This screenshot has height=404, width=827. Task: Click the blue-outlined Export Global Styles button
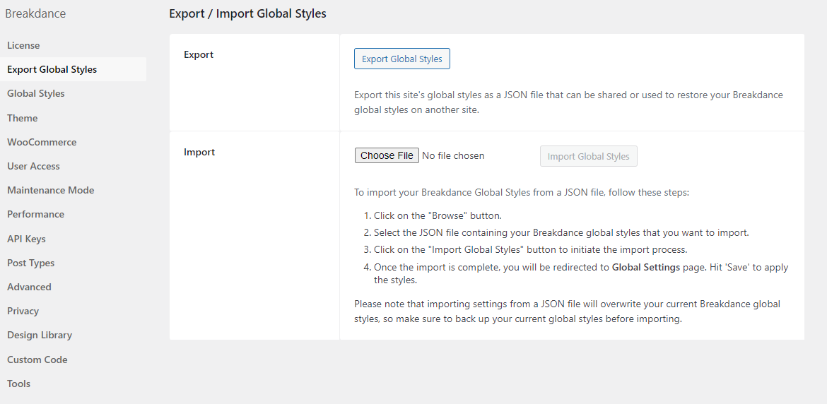click(x=402, y=59)
